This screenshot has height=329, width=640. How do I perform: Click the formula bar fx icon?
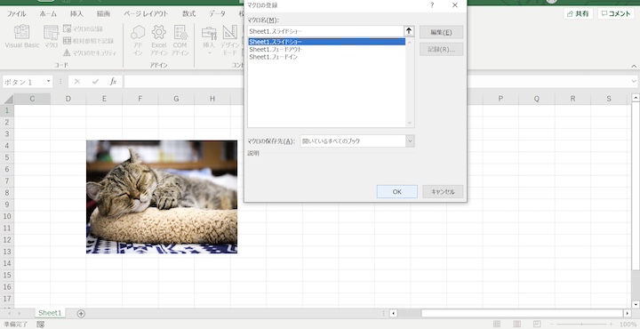click(113, 82)
